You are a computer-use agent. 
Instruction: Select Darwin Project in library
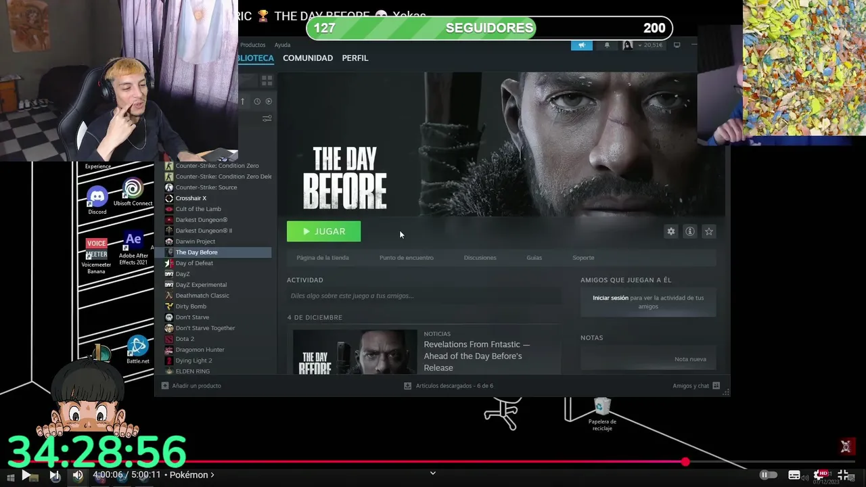tap(196, 241)
